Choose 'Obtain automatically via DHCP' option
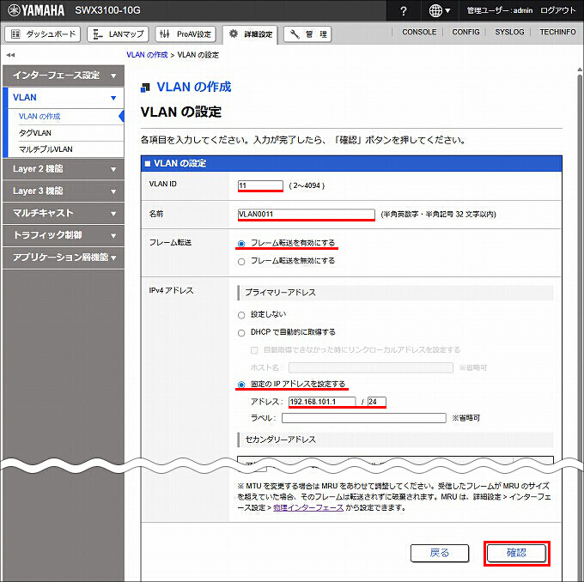Image resolution: width=584 pixels, height=582 pixels. (241, 332)
